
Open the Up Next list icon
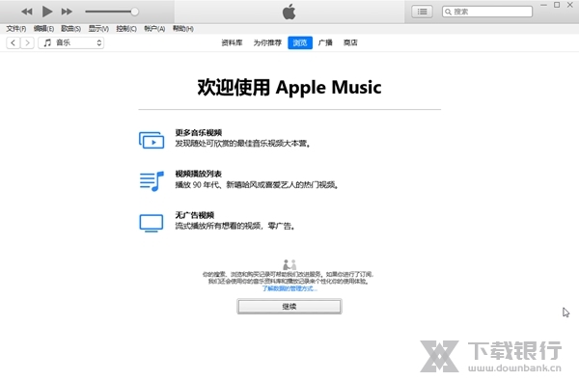(x=422, y=12)
